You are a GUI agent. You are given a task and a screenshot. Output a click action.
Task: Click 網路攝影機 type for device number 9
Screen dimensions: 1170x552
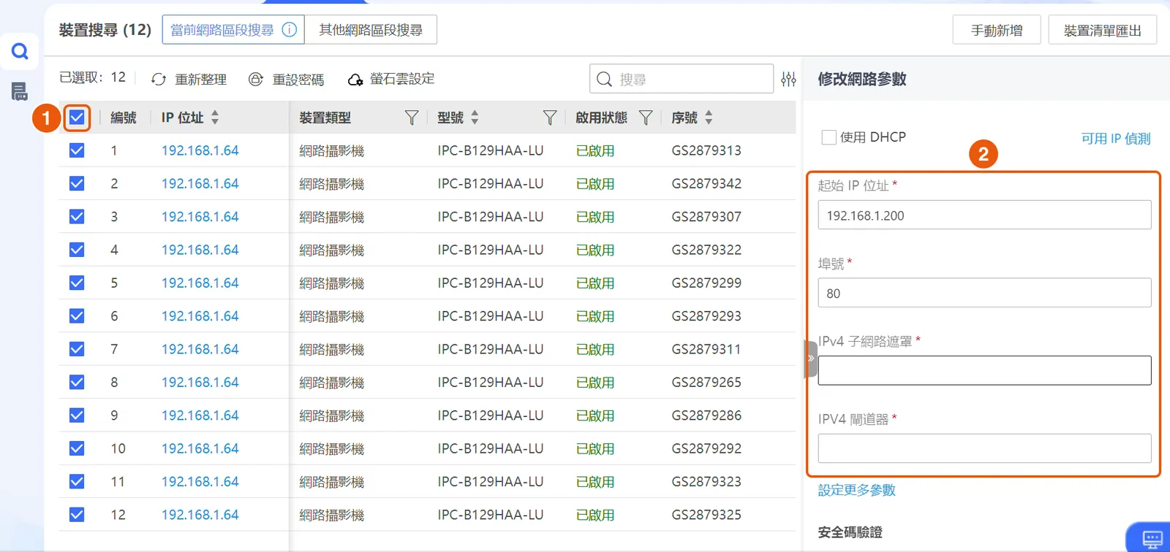(x=332, y=415)
